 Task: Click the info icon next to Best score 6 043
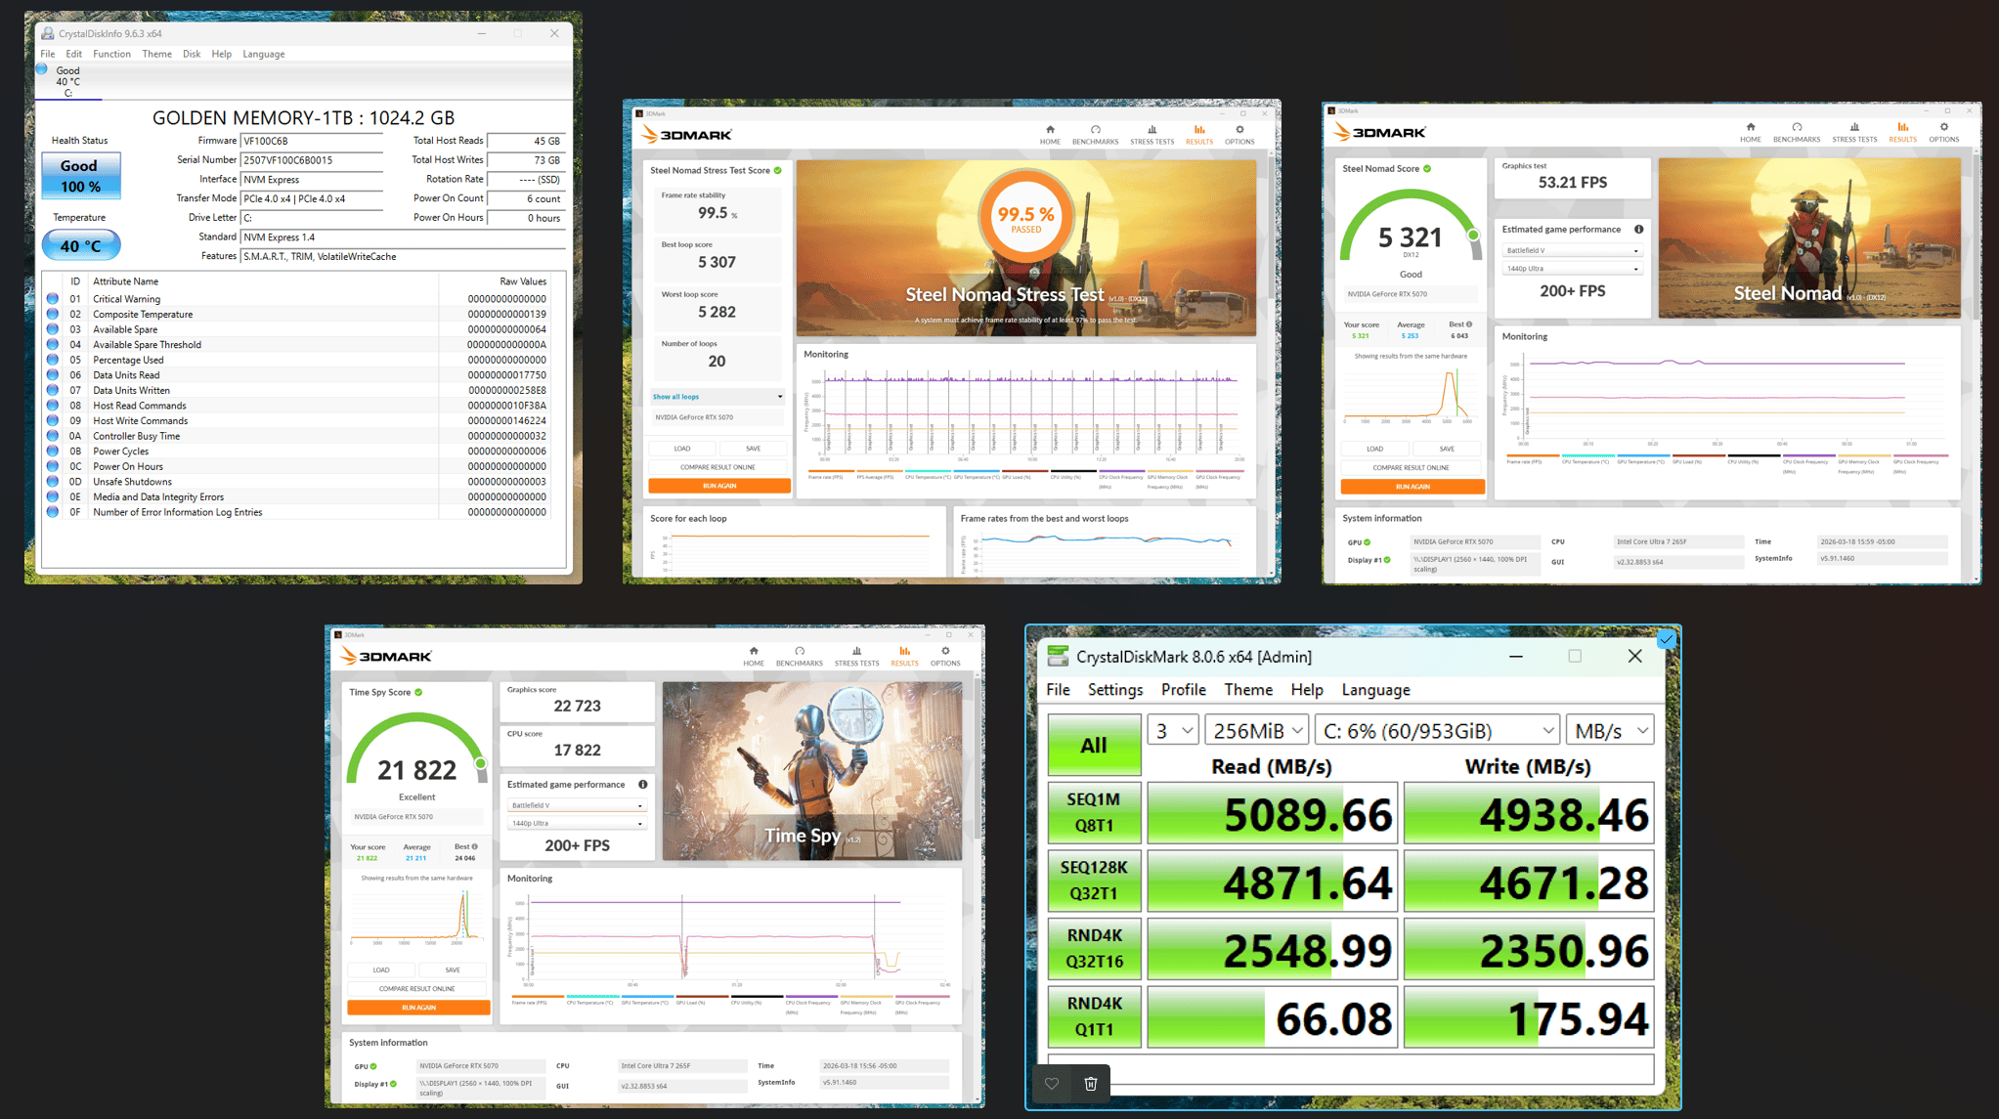1468,324
